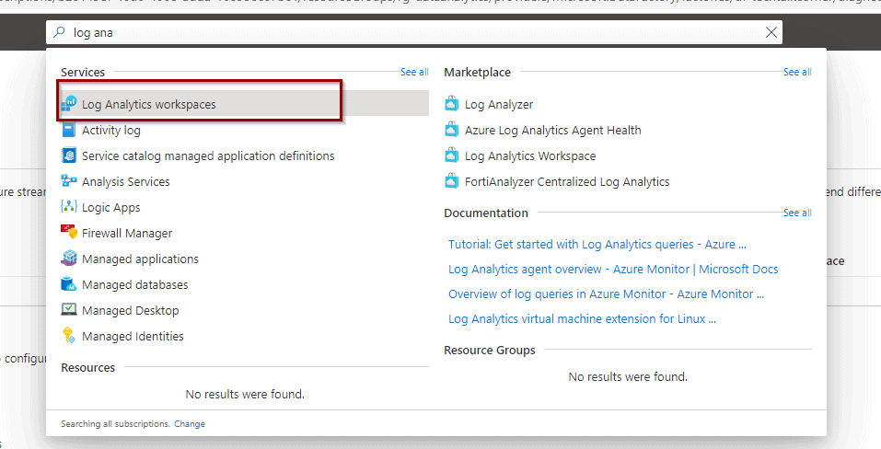Click the Managed databases icon

[68, 284]
